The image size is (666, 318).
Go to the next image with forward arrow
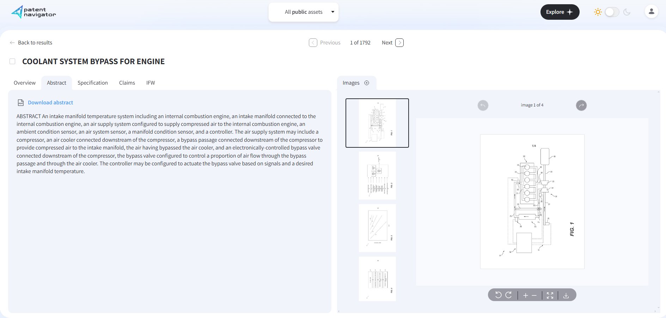(581, 105)
